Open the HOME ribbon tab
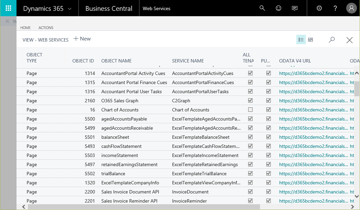The height and width of the screenshot is (210, 360). 25,28
